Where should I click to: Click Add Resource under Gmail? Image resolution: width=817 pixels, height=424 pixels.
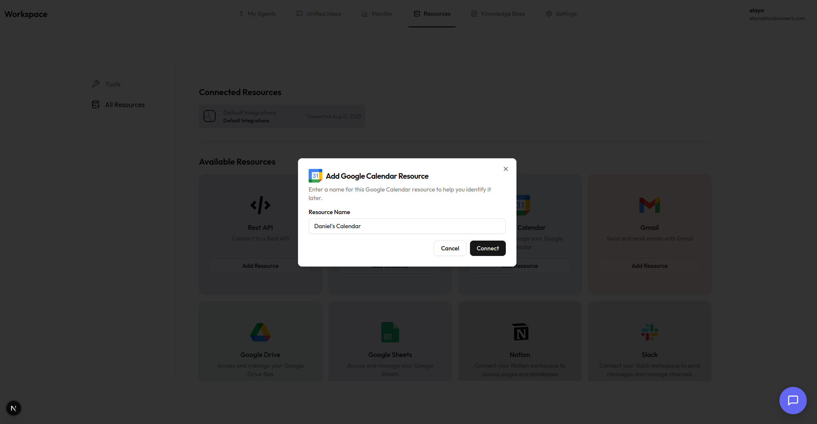(649, 265)
